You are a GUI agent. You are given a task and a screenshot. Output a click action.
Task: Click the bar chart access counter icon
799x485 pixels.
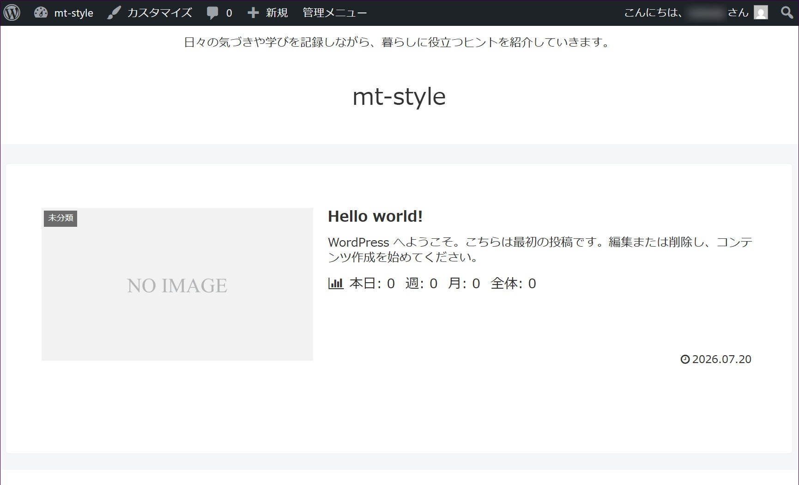coord(336,283)
